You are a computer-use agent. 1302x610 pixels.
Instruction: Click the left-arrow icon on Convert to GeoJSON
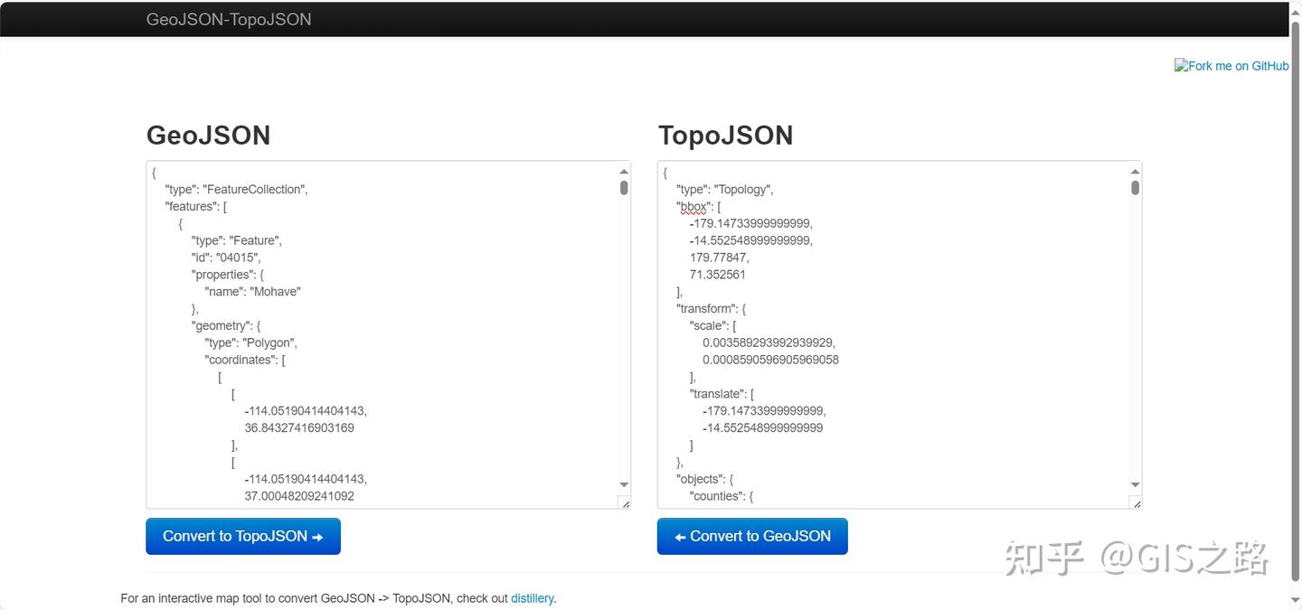pyautogui.click(x=681, y=536)
